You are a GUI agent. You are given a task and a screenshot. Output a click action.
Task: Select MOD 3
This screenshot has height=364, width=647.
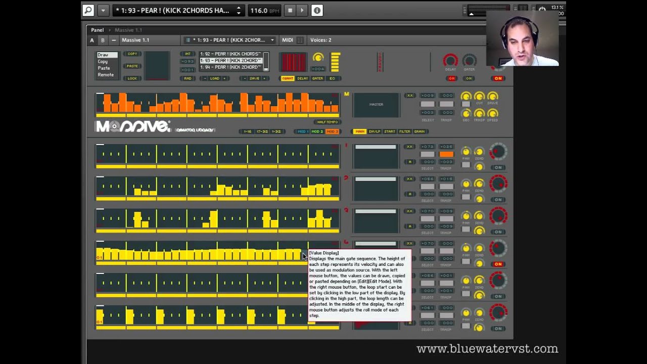(332, 131)
